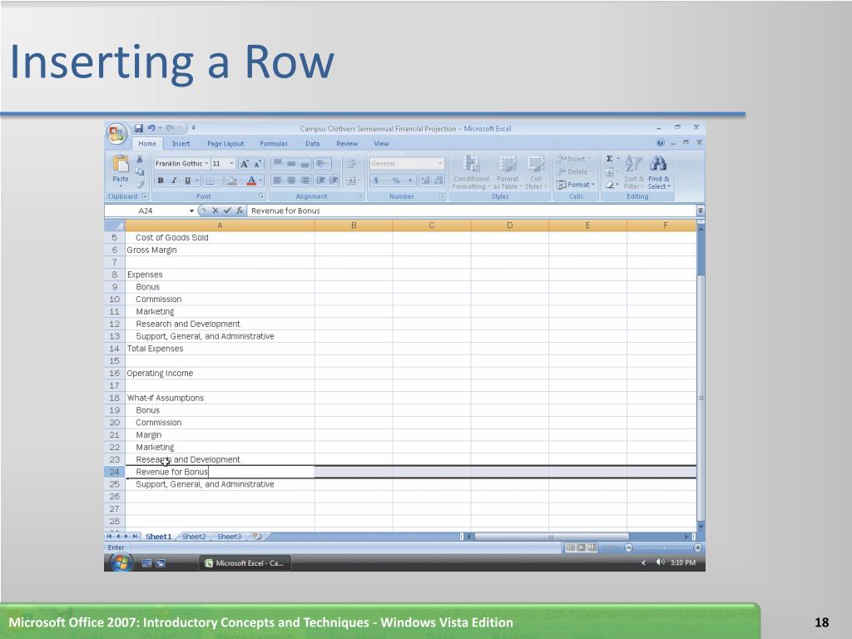The image size is (852, 639).
Task: Open Insert Function dialog
Action: pyautogui.click(x=239, y=211)
